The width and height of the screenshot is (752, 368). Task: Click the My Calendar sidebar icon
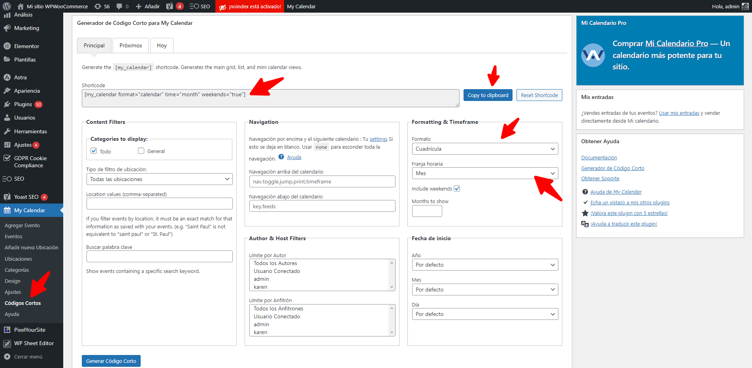pos(7,210)
